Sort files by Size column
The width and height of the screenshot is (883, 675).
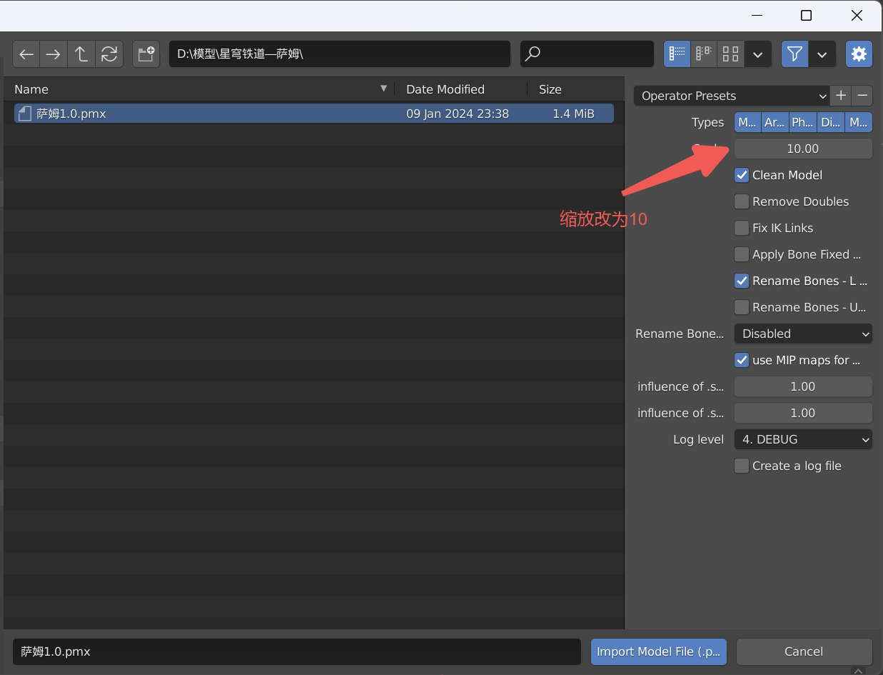[x=550, y=89]
